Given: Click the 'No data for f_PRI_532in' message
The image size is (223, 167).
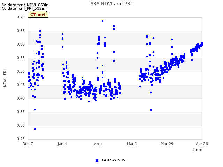Looking at the screenshot, I should coord(23,8).
